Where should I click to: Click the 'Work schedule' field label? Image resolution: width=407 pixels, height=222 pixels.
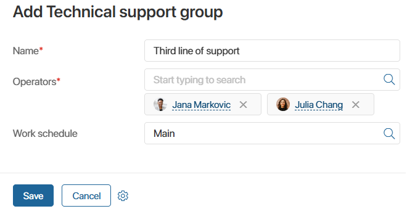pyautogui.click(x=45, y=133)
